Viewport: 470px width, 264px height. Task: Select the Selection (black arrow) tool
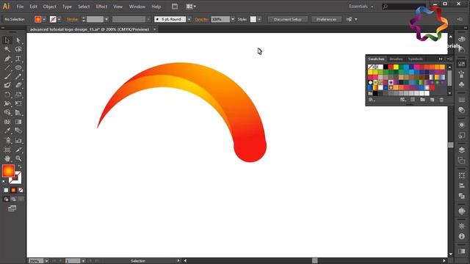pos(7,40)
